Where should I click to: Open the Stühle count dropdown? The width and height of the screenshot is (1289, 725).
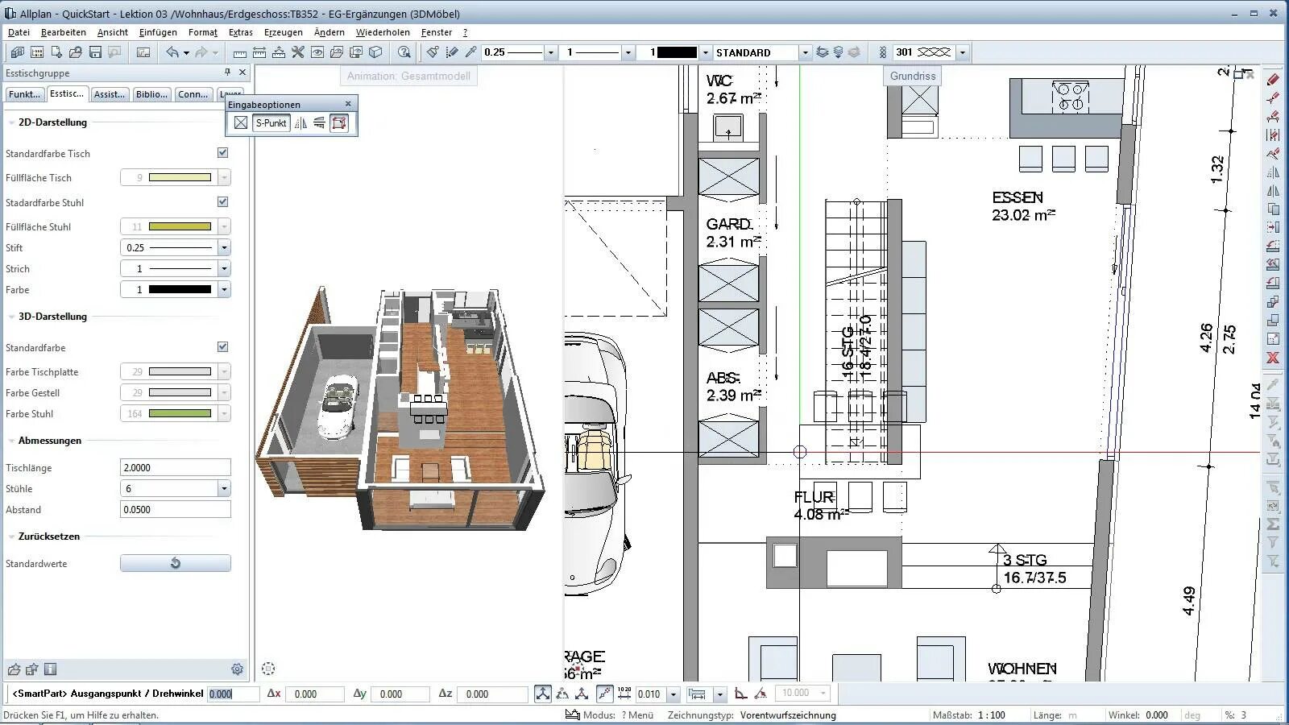(x=224, y=488)
